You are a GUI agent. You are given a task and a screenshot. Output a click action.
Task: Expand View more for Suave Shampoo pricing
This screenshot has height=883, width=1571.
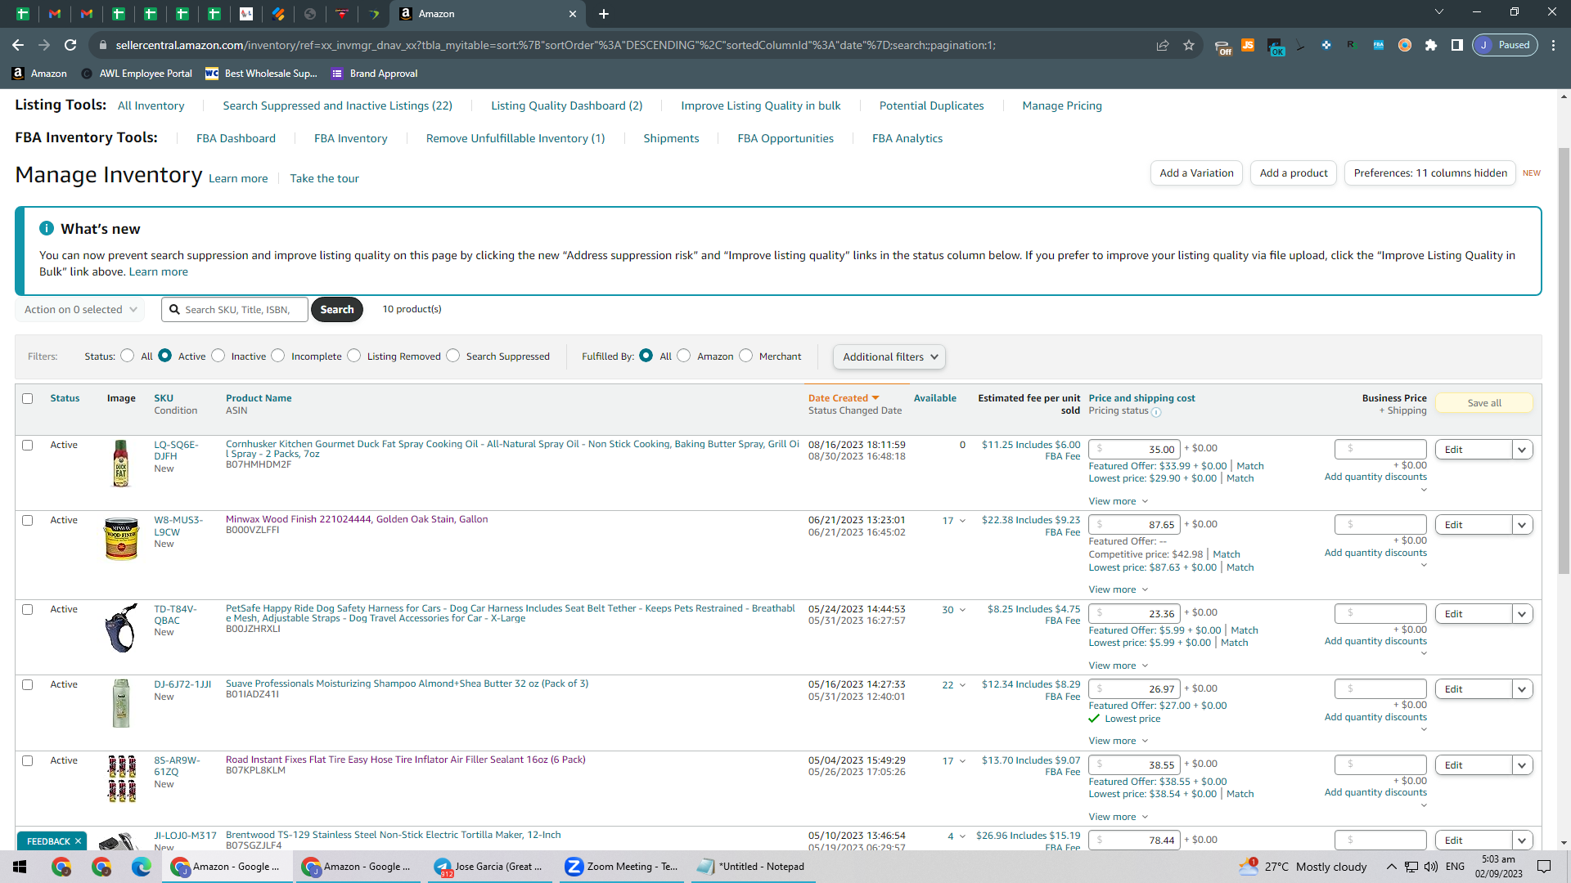(1119, 741)
